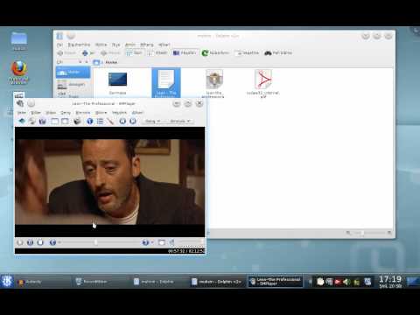Click the third SMPlayer toolbar icon (open URL)

click(43, 121)
